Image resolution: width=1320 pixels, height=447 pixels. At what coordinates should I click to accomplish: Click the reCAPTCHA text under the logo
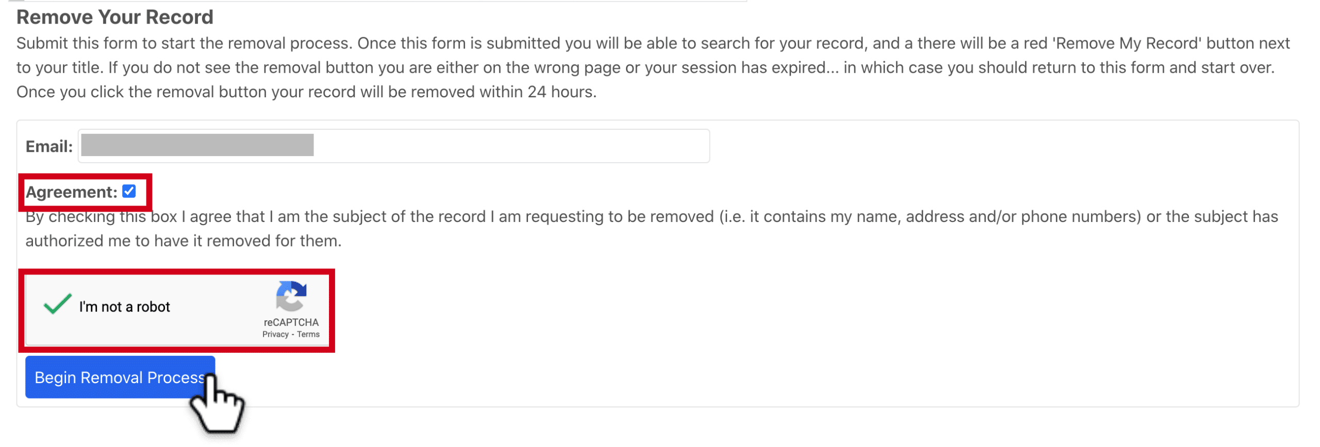tap(291, 322)
